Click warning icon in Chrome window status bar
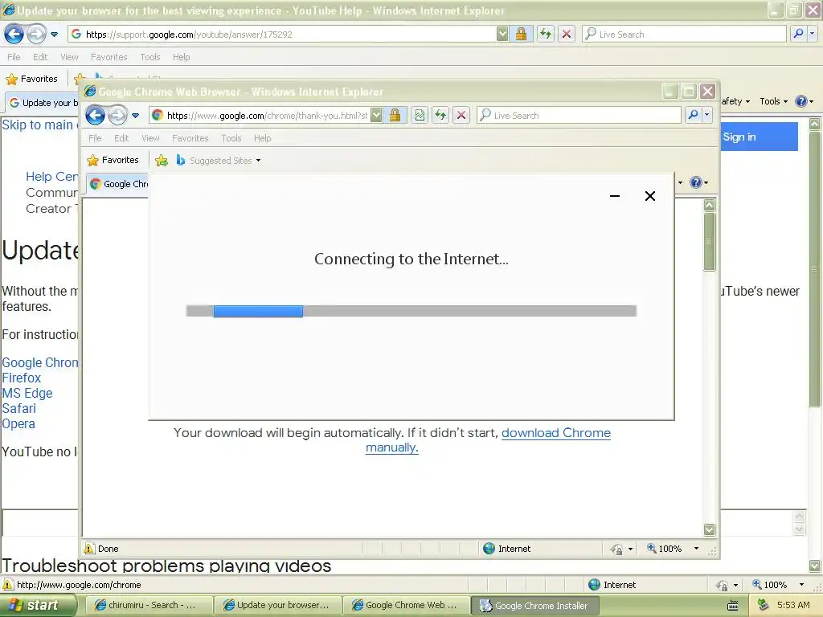The height and width of the screenshot is (617, 823). tap(89, 549)
